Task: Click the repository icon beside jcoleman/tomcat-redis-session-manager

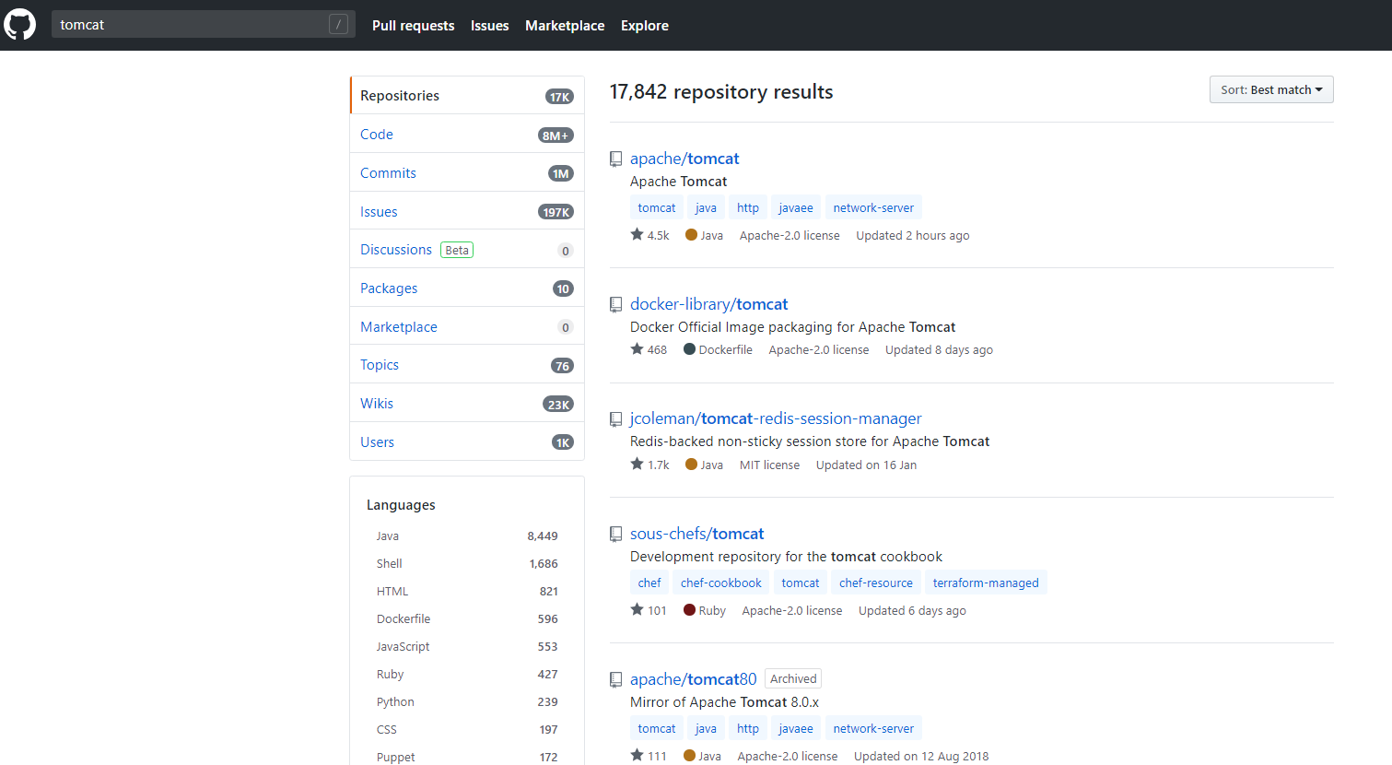Action: (615, 419)
